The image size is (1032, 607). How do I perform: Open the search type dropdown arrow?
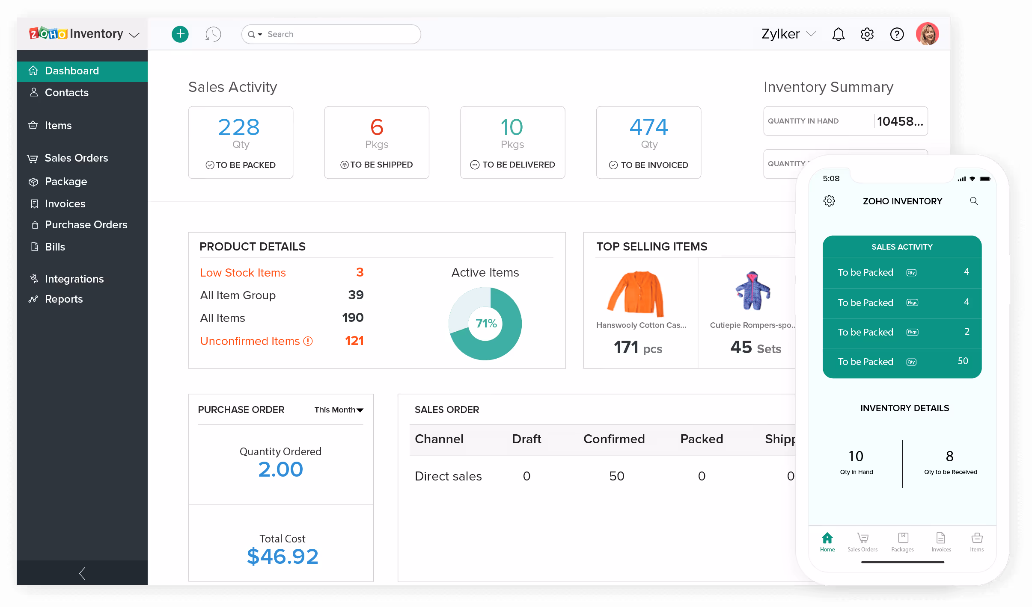click(x=260, y=34)
